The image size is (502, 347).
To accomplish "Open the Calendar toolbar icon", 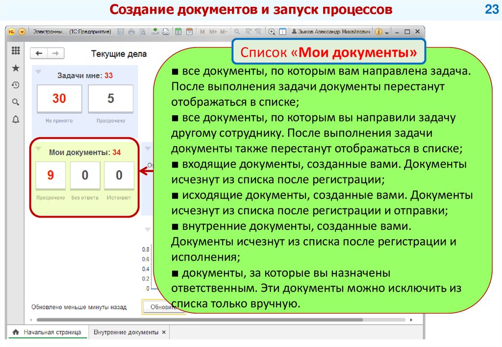I will click(189, 32).
